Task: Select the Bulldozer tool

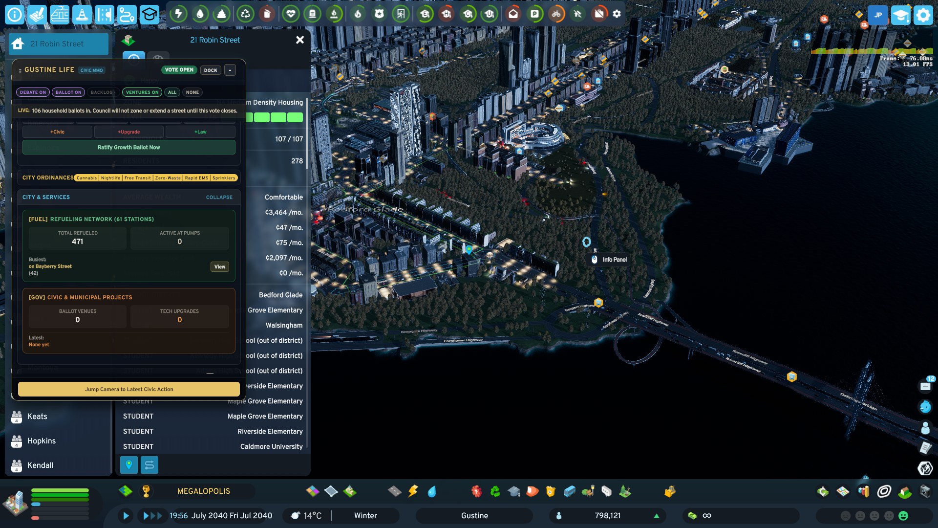Action: pos(670,491)
